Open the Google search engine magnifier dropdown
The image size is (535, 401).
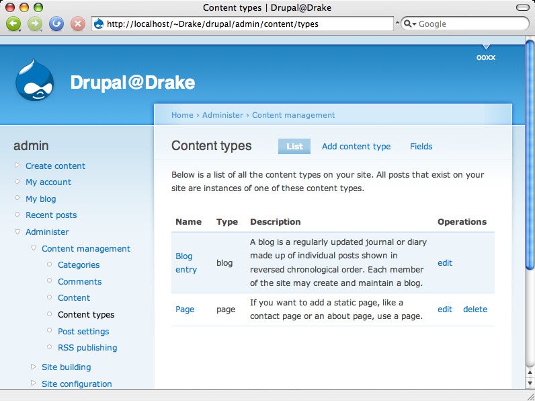(410, 24)
